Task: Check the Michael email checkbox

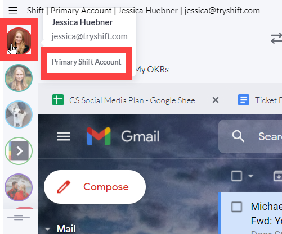Action: pyautogui.click(x=236, y=207)
